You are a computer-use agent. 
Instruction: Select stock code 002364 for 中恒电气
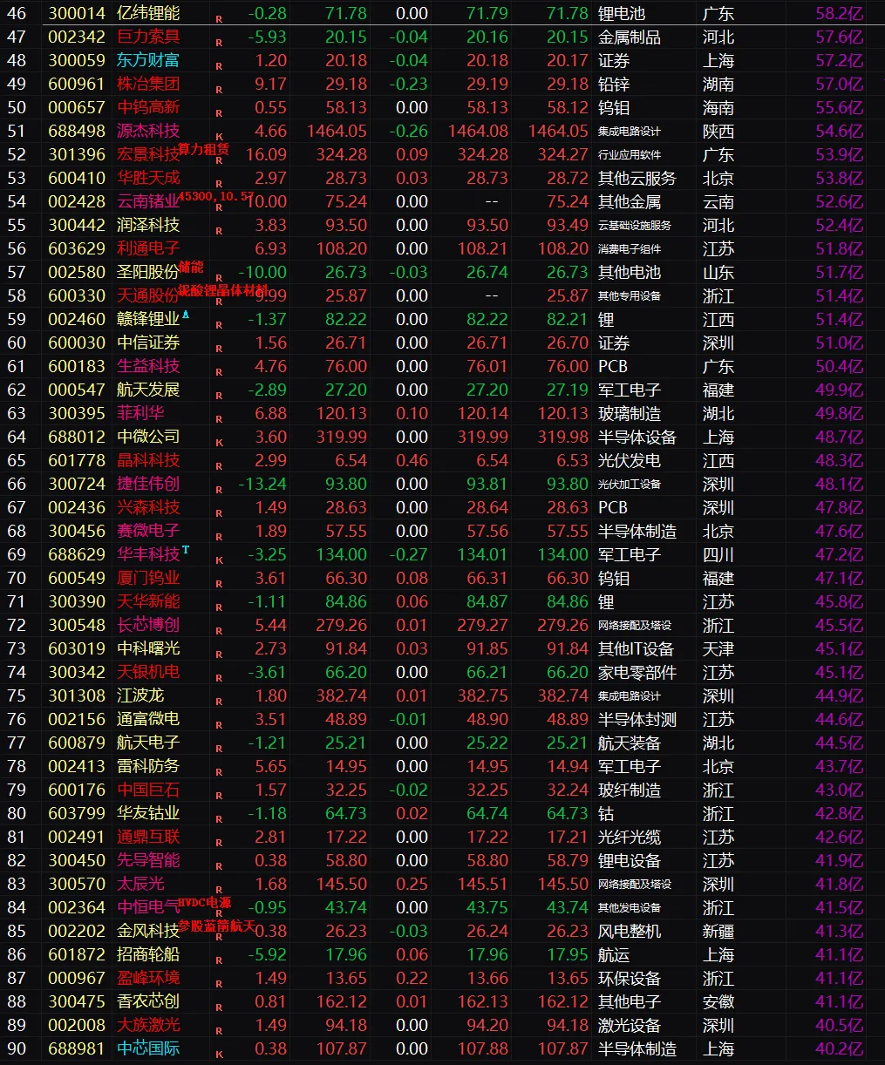pos(77,907)
